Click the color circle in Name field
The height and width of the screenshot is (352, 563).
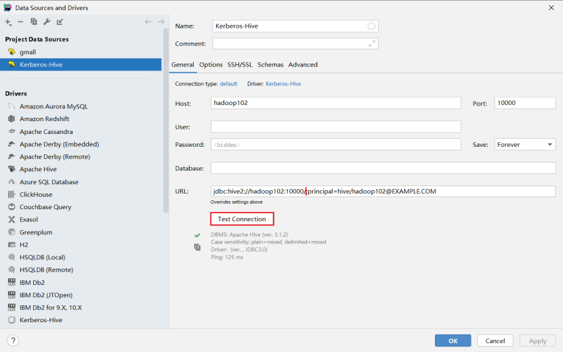click(371, 26)
